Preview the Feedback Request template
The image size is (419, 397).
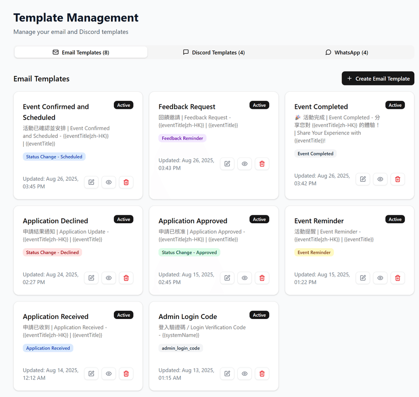point(244,164)
